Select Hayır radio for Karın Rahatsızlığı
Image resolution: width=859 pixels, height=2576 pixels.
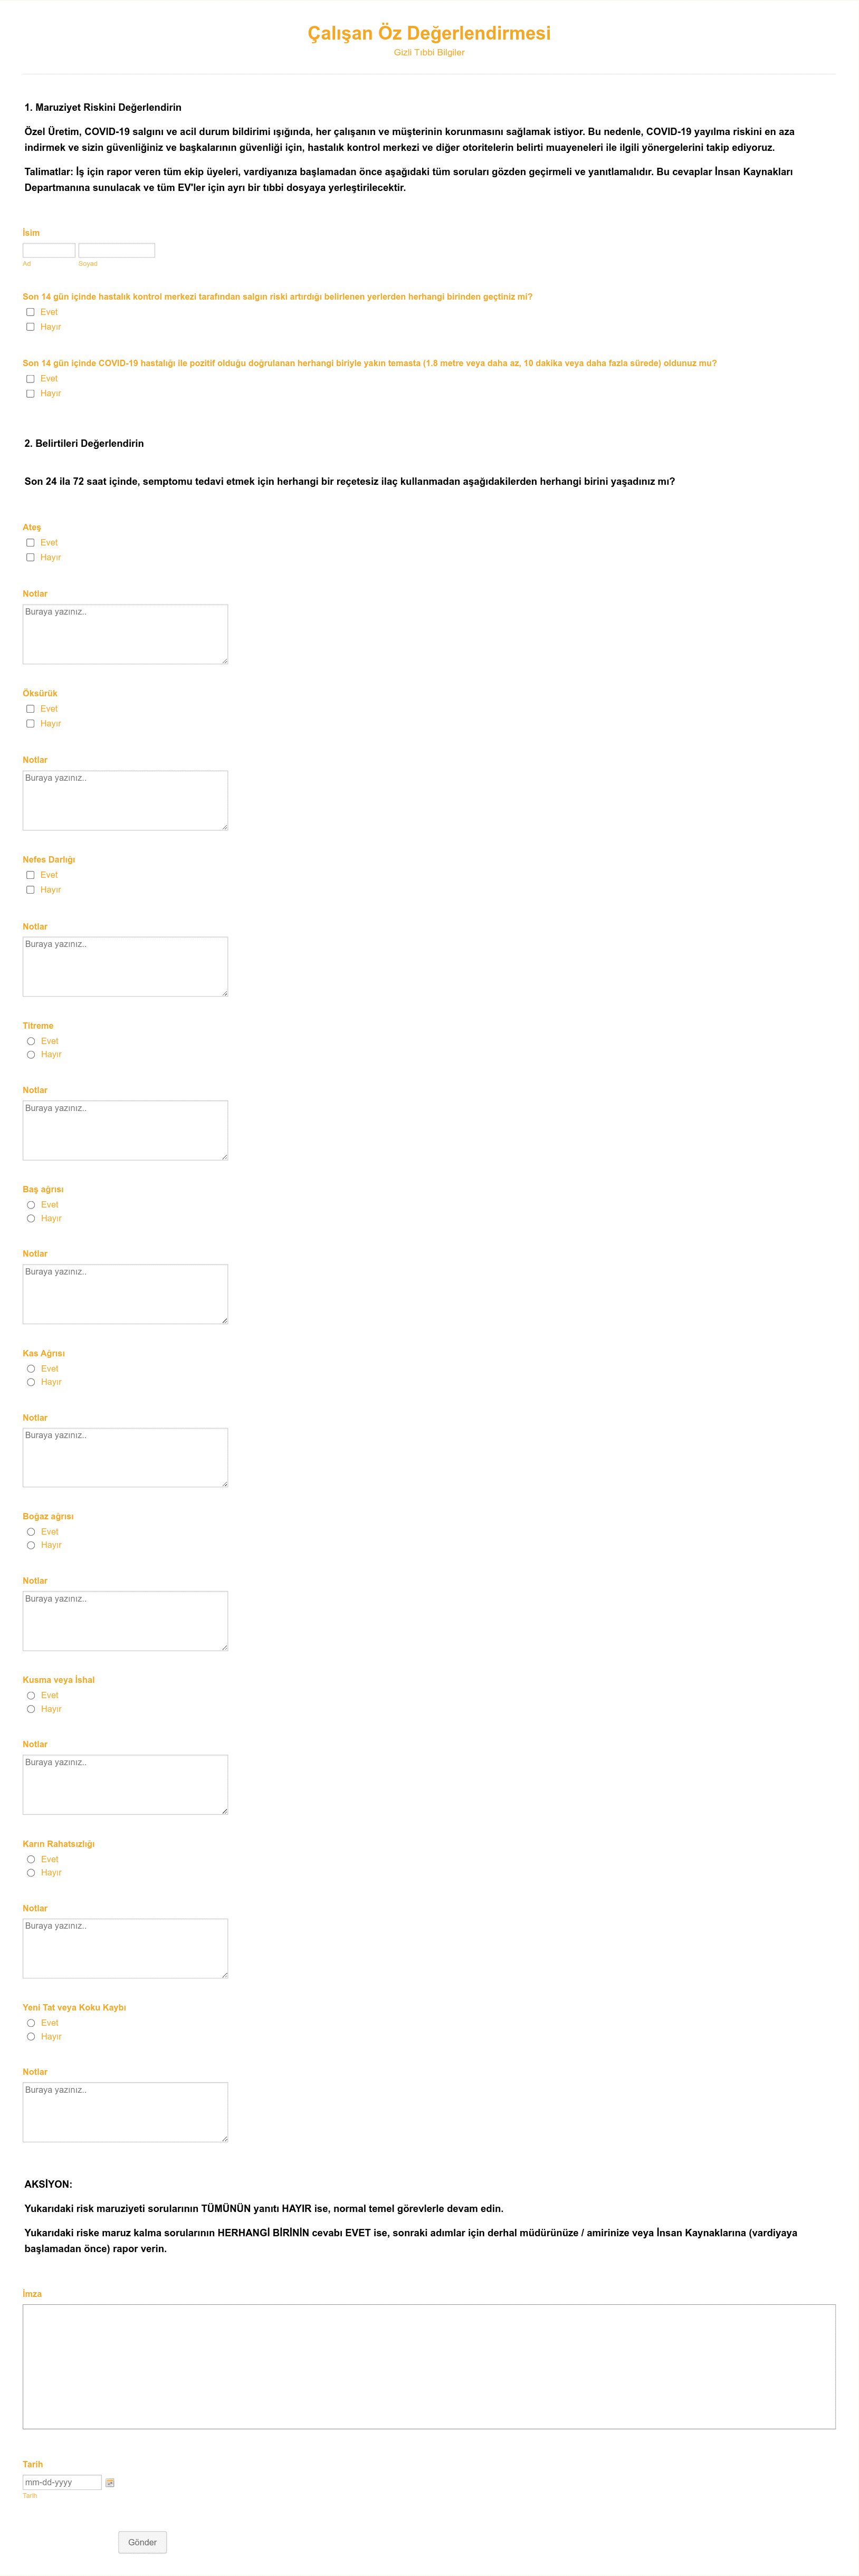[31, 1873]
